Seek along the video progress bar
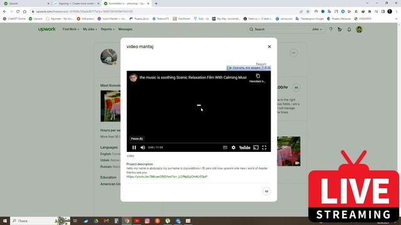This screenshot has width=401, height=225. tap(199, 143)
